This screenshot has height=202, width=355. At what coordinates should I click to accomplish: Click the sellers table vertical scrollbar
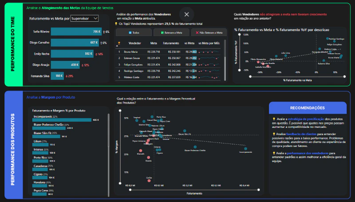pos(225,60)
